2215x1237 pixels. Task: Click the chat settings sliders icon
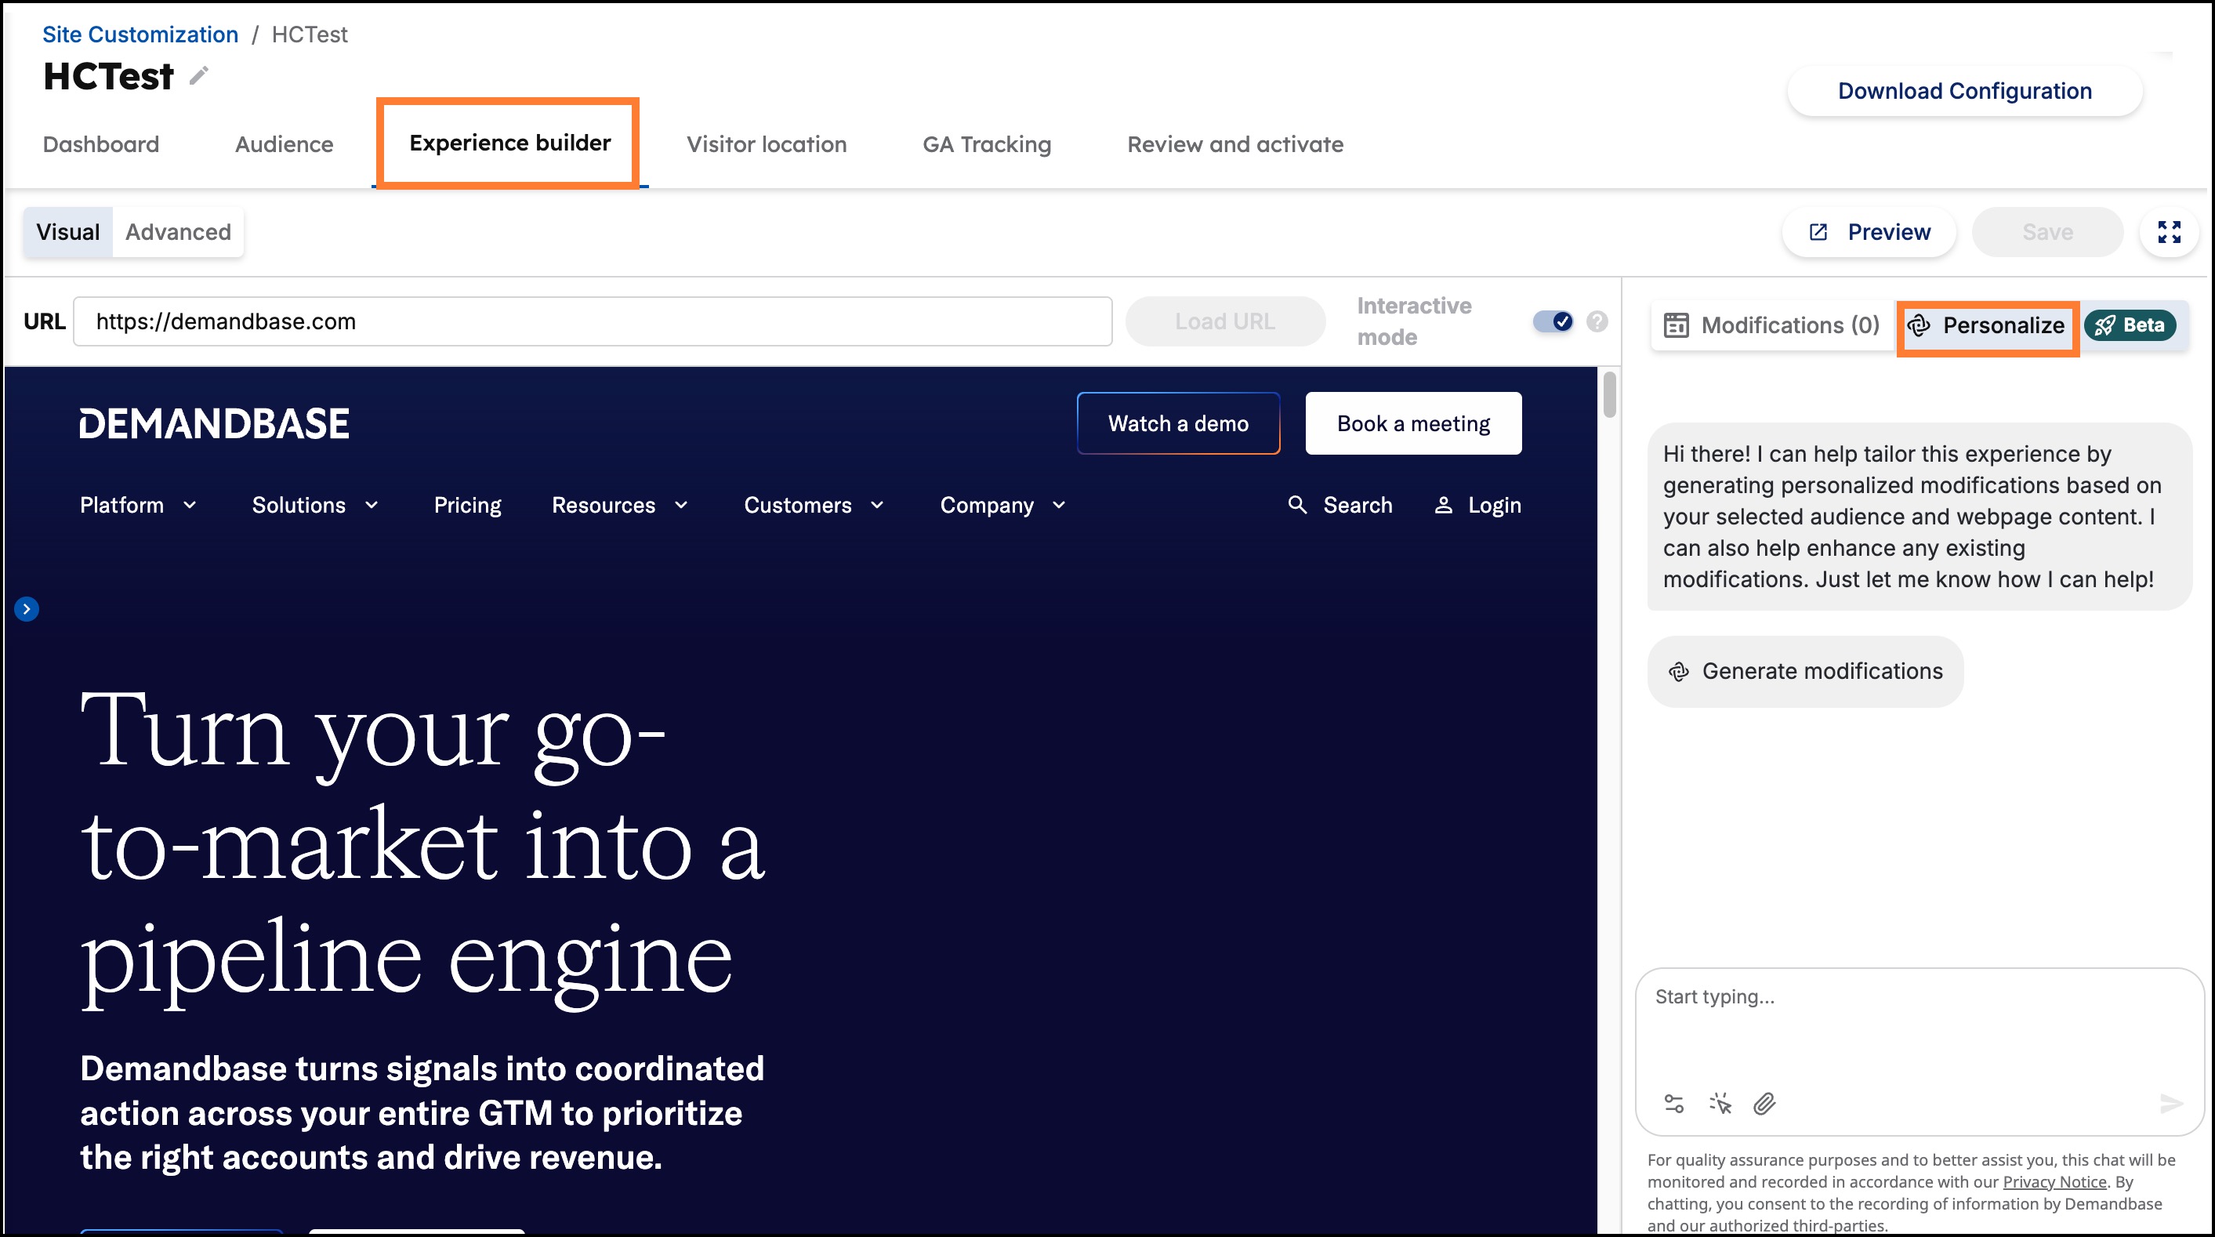pos(1673,1104)
